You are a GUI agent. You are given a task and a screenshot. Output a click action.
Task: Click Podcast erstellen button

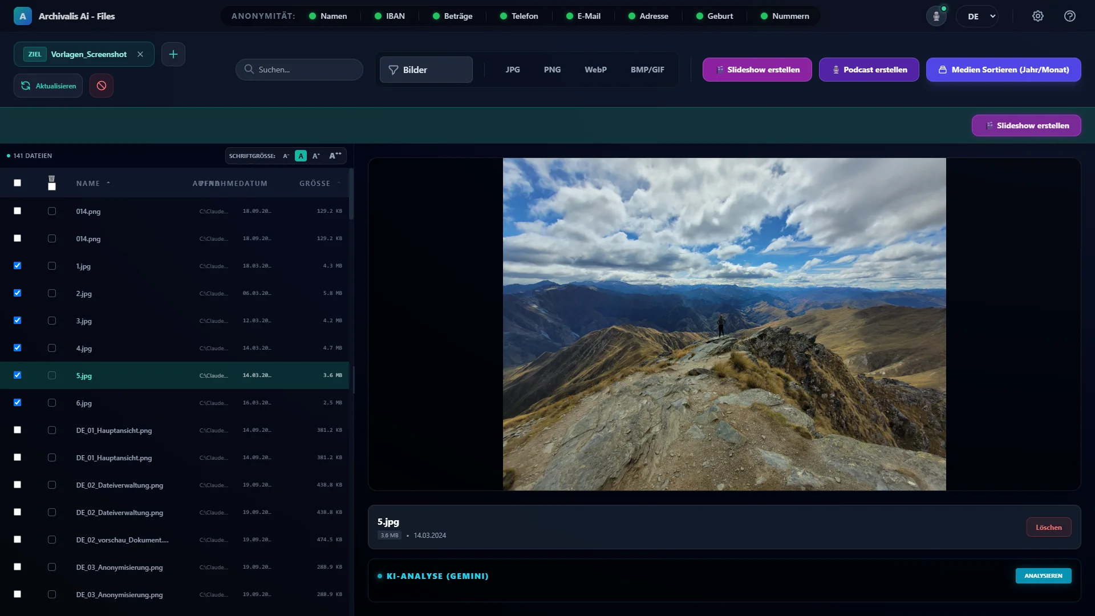coord(869,70)
